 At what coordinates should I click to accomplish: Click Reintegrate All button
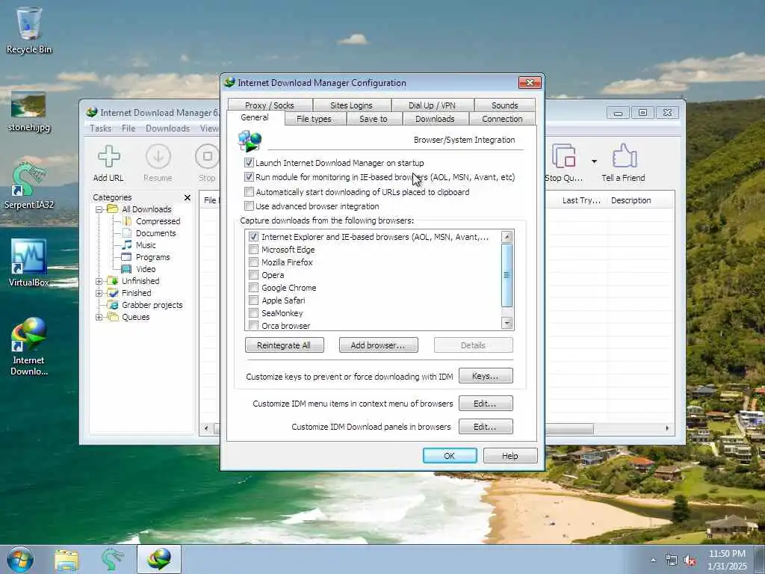pos(284,345)
